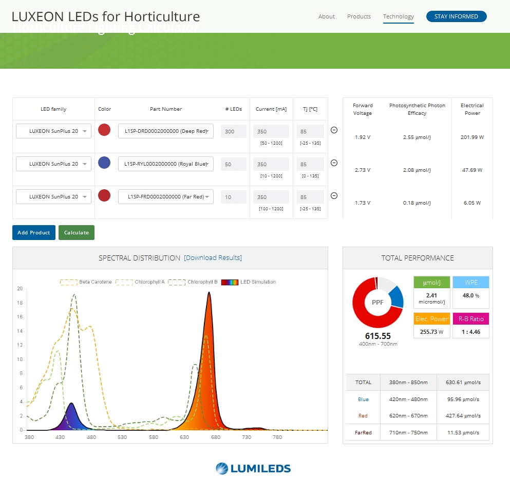Open the first LUXEON SunPlus 20 family dropdown
The height and width of the screenshot is (480, 510).
[53, 131]
